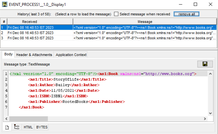Viewport: 218px width, 134px height.
Task: Click vertical scrollbar up arrow in message body
Action: pyautogui.click(x=210, y=74)
